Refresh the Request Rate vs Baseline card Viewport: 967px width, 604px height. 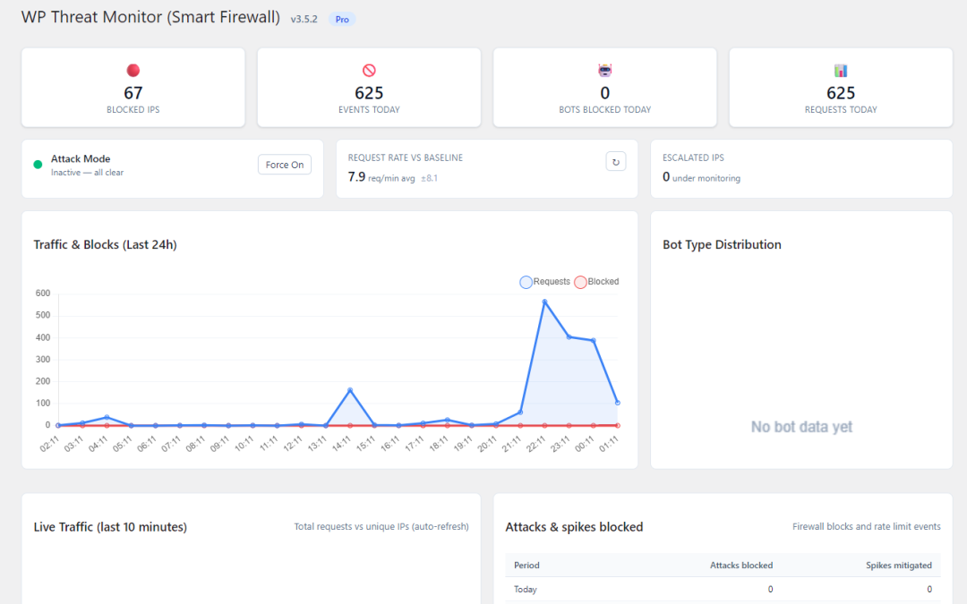(x=615, y=162)
